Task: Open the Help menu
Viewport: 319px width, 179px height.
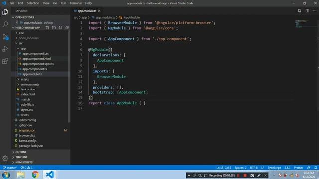Action: click(x=88, y=3)
